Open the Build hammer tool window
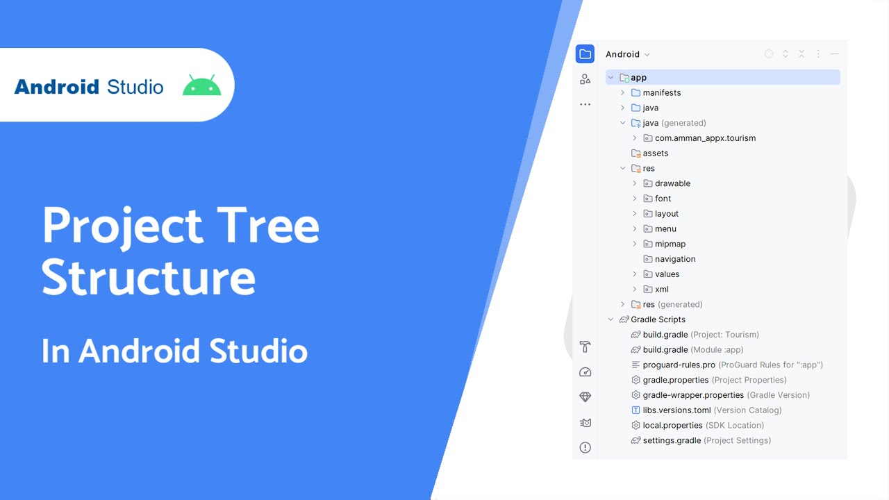Viewport: 889px width, 500px height. point(585,347)
